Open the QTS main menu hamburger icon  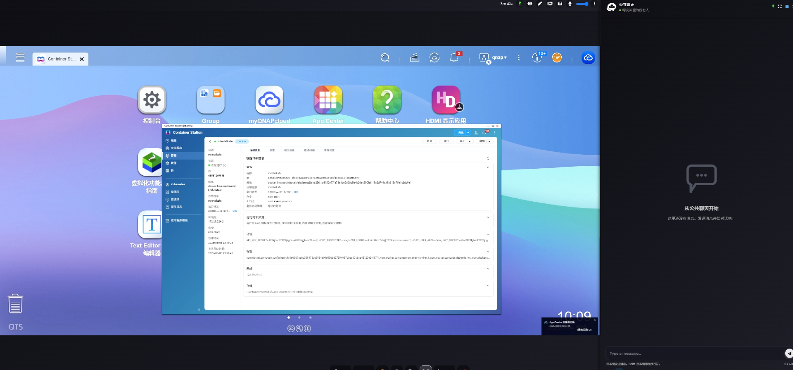point(20,57)
